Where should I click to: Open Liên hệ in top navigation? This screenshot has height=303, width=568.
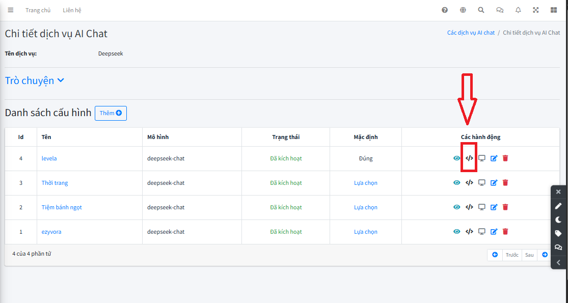click(72, 10)
